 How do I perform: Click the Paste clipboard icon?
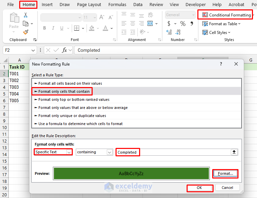(x=14, y=18)
